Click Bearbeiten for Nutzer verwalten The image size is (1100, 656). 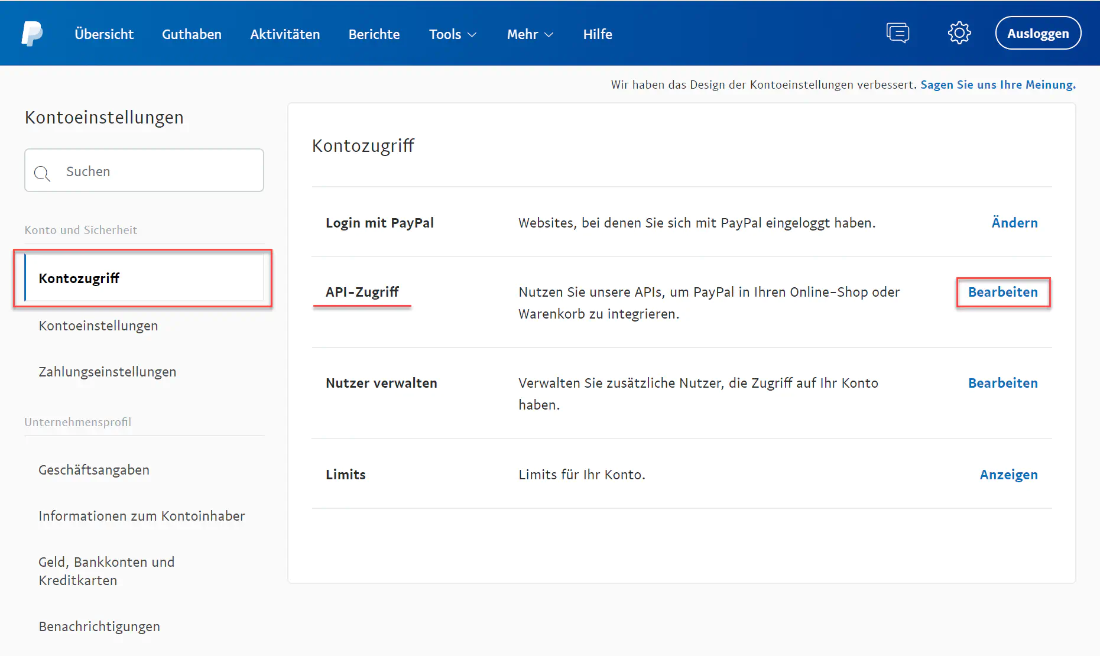click(x=1002, y=383)
